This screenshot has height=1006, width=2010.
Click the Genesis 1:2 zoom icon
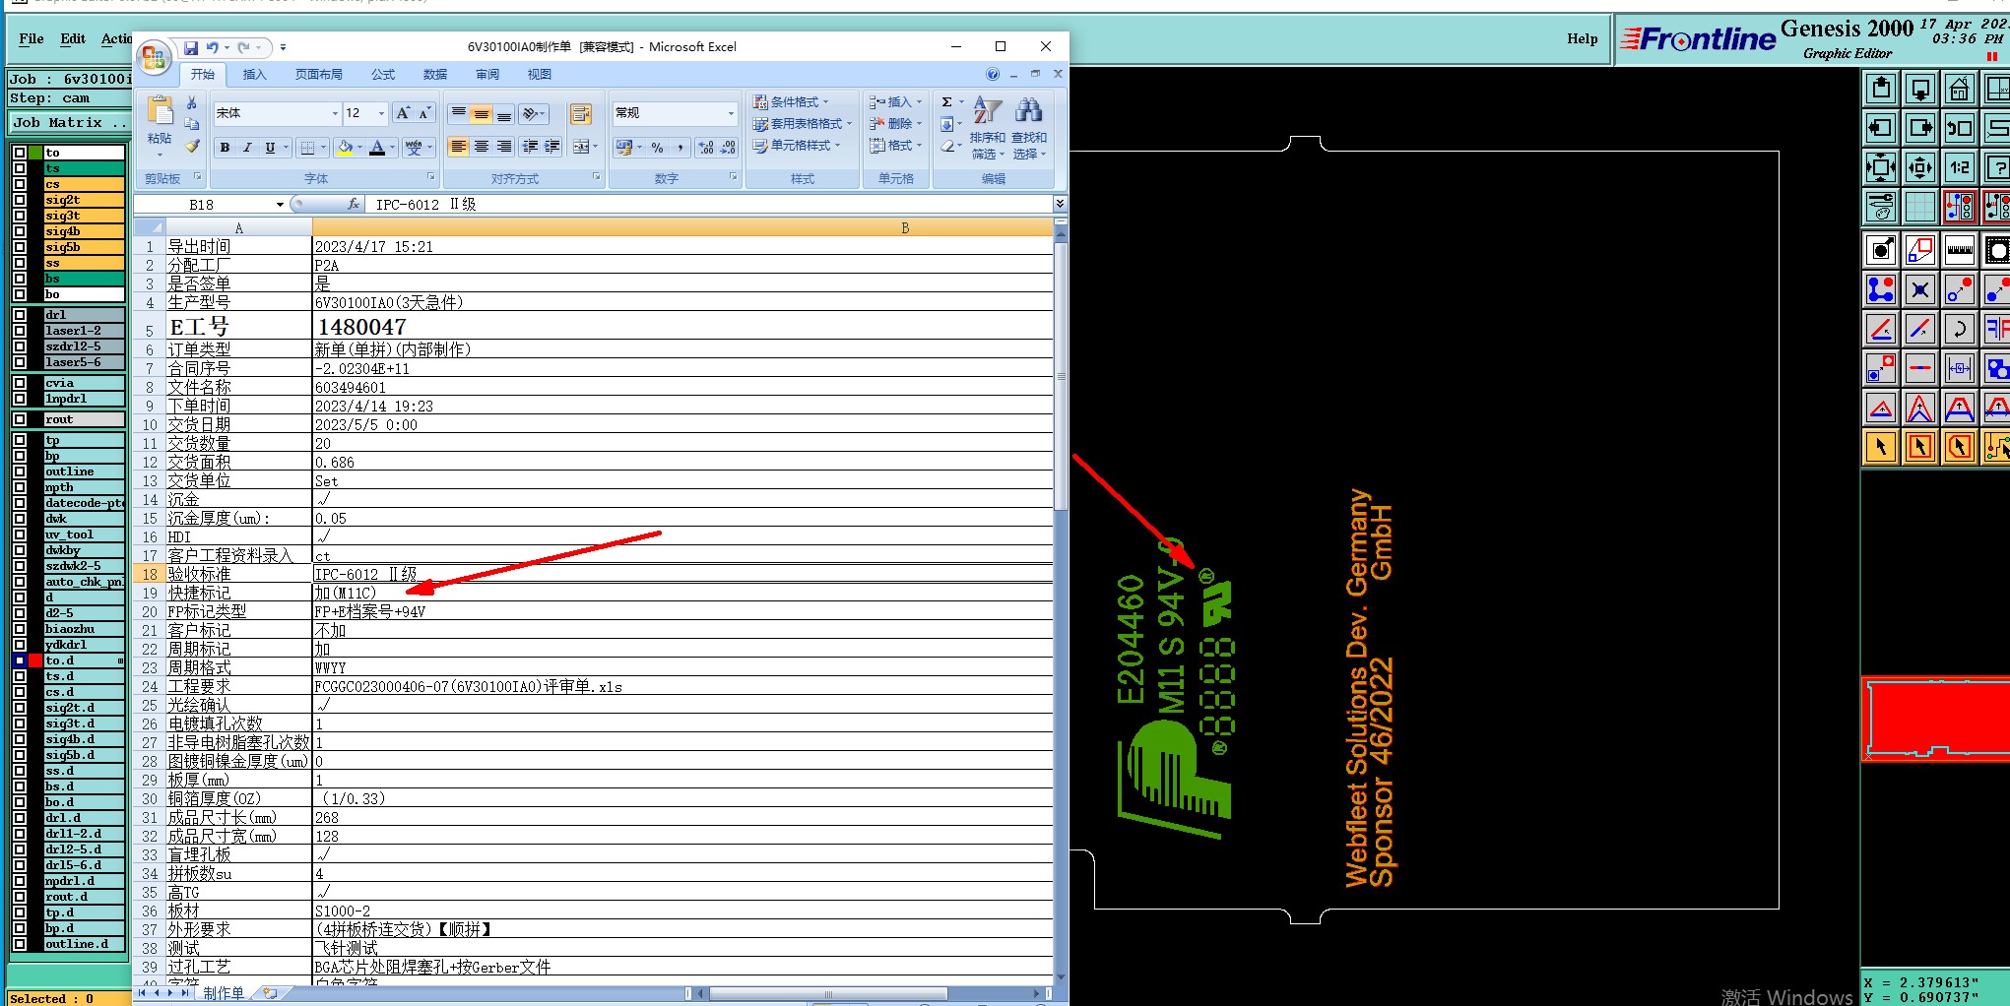coord(1960,168)
